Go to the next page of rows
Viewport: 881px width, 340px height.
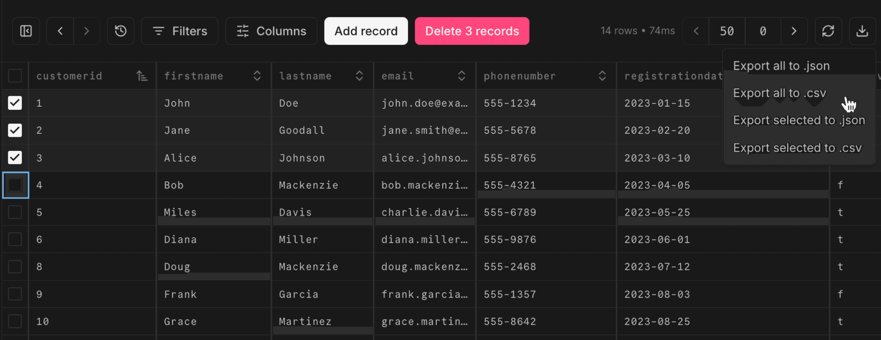[x=794, y=31]
